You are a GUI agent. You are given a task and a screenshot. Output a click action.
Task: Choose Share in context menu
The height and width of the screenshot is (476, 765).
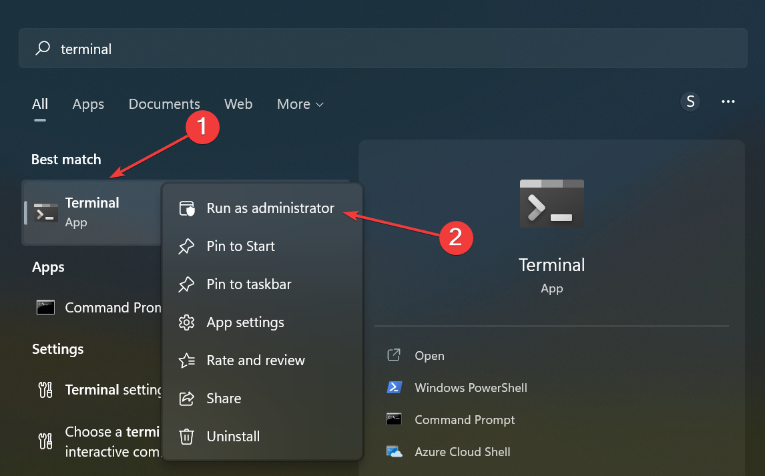262,399
